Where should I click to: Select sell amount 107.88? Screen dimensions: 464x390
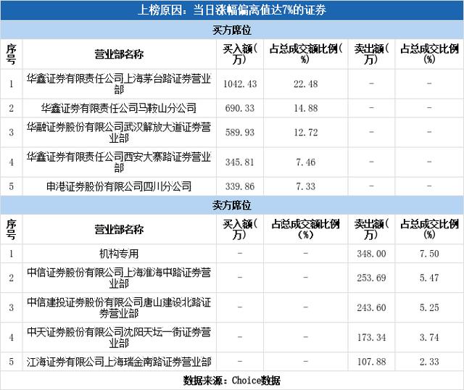pyautogui.click(x=371, y=362)
